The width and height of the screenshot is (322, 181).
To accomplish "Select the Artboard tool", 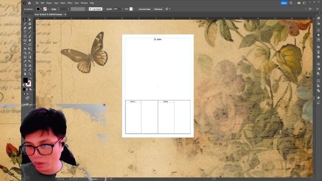I will (25, 70).
